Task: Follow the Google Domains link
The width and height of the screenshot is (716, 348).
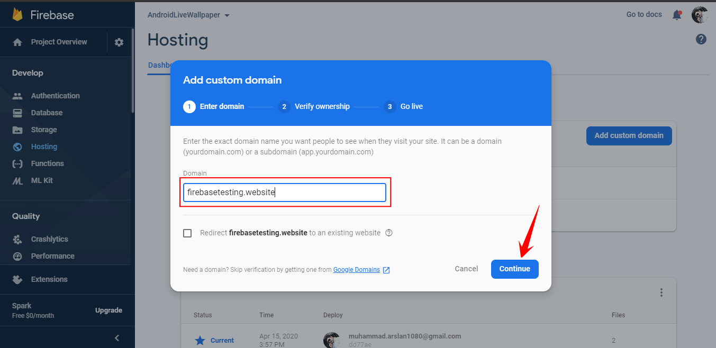Action: tap(357, 270)
